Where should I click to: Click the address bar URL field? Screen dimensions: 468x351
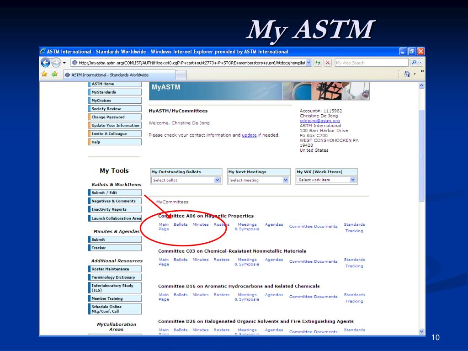point(191,63)
